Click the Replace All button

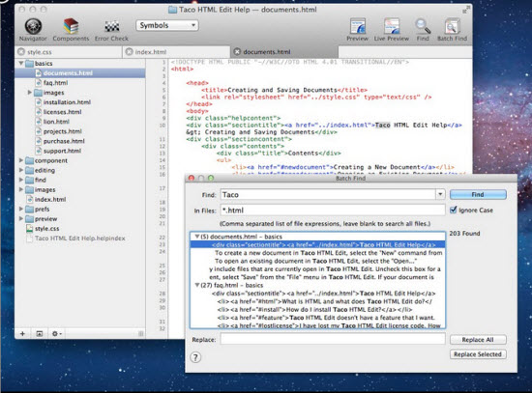click(478, 340)
